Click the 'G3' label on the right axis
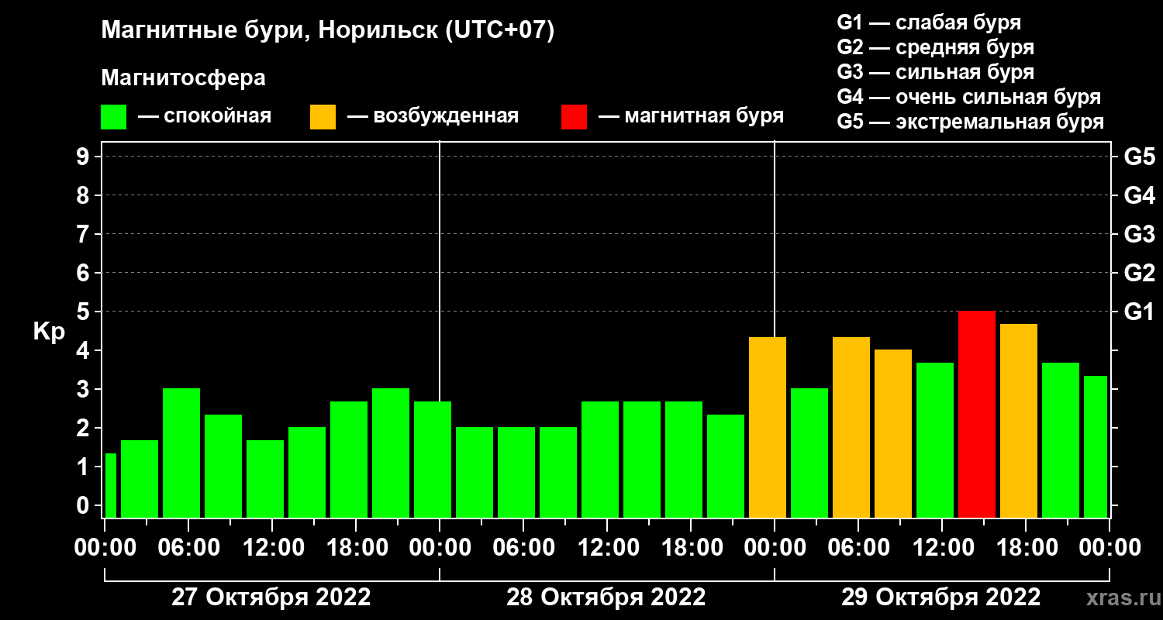The width and height of the screenshot is (1163, 620). [1139, 234]
